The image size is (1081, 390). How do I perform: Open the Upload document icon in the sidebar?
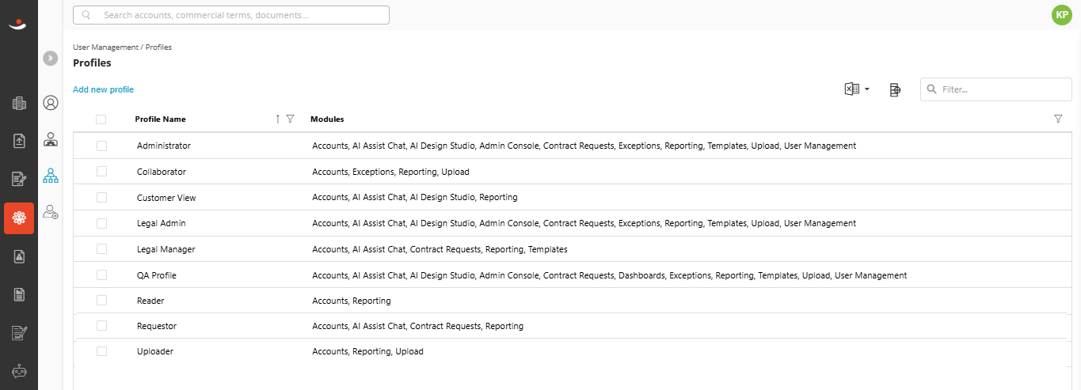[x=19, y=141]
